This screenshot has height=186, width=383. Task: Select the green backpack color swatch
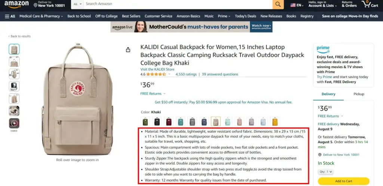point(145,121)
